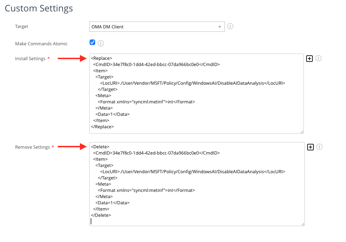The height and width of the screenshot is (242, 346).
Task: Show info tooltip next to Target dropdown
Action: click(x=230, y=26)
